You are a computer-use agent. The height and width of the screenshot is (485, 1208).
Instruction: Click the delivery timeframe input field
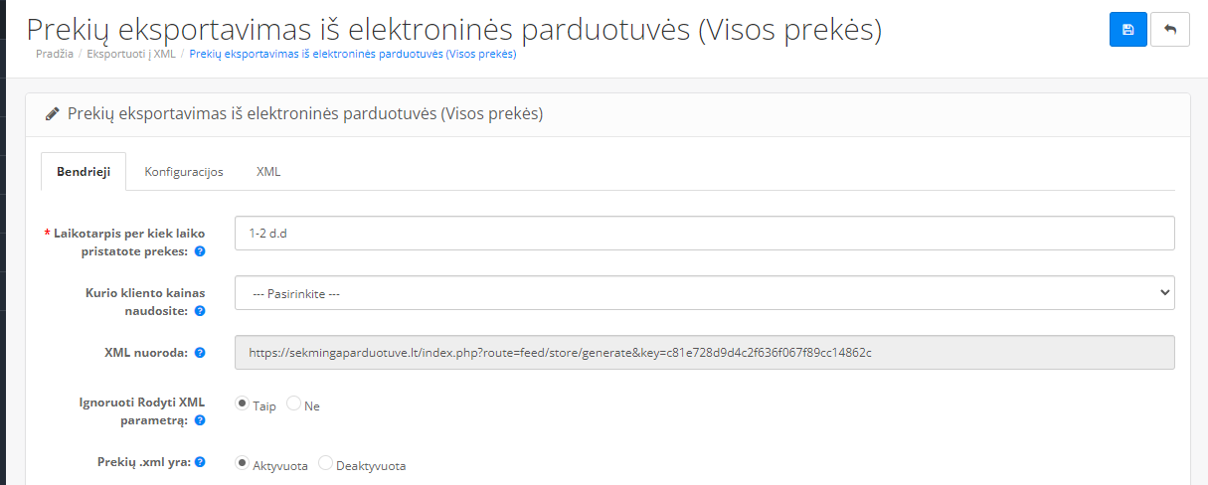pyautogui.click(x=704, y=234)
